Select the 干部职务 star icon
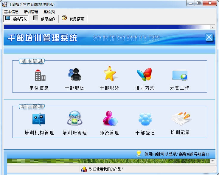 110,74
